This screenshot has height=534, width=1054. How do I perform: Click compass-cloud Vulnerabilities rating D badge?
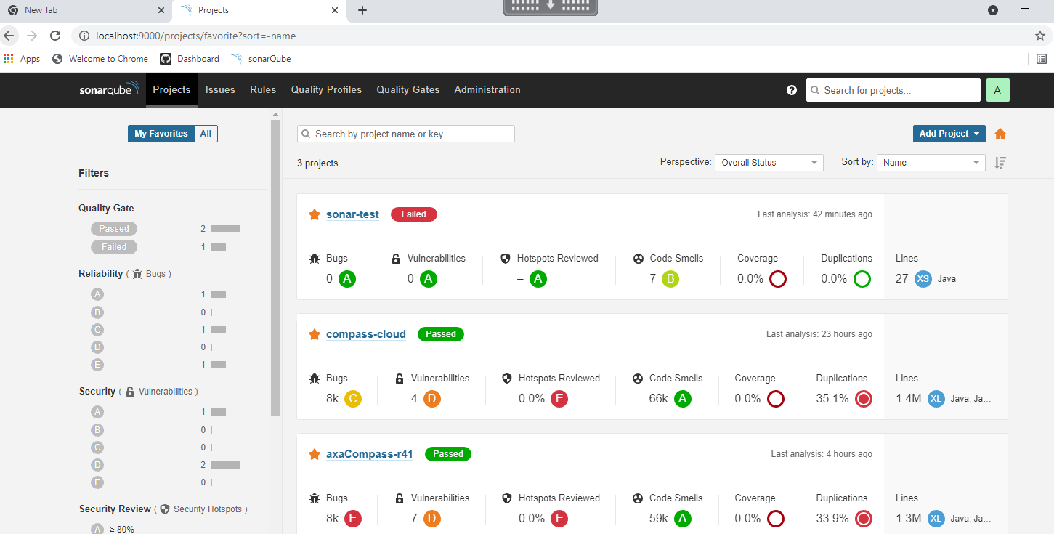[432, 398]
